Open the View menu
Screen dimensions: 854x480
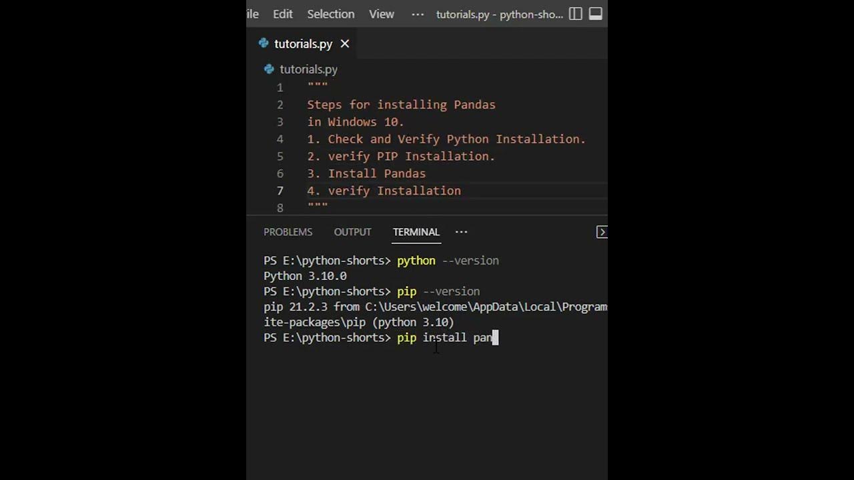[382, 14]
